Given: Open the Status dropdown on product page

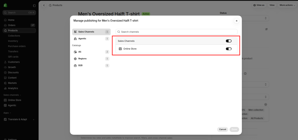Looking at the screenshot, I should point(244,18).
